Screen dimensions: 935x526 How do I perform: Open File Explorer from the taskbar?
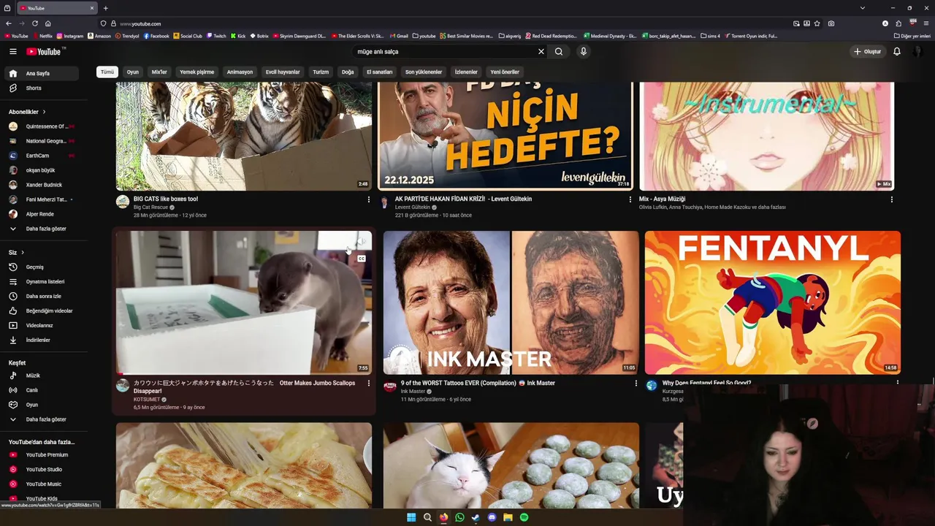(508, 517)
